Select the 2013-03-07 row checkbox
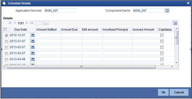Viewport: 192px width, 99px height. tap(6, 54)
